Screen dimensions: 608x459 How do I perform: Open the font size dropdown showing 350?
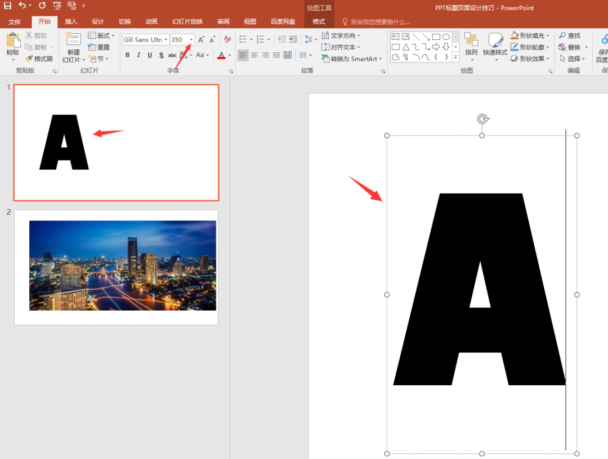coord(191,39)
